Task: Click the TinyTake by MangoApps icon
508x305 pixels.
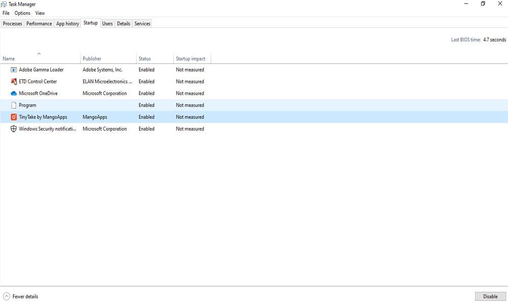Action: pos(14,117)
